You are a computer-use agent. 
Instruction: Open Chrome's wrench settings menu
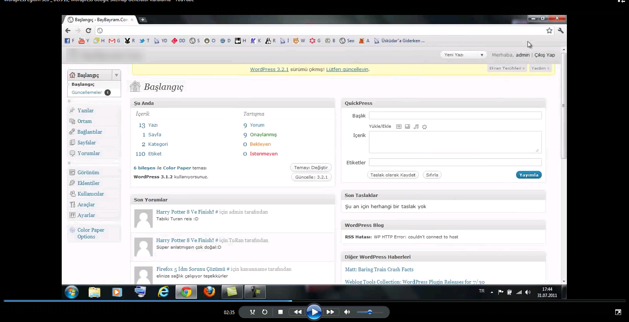561,31
